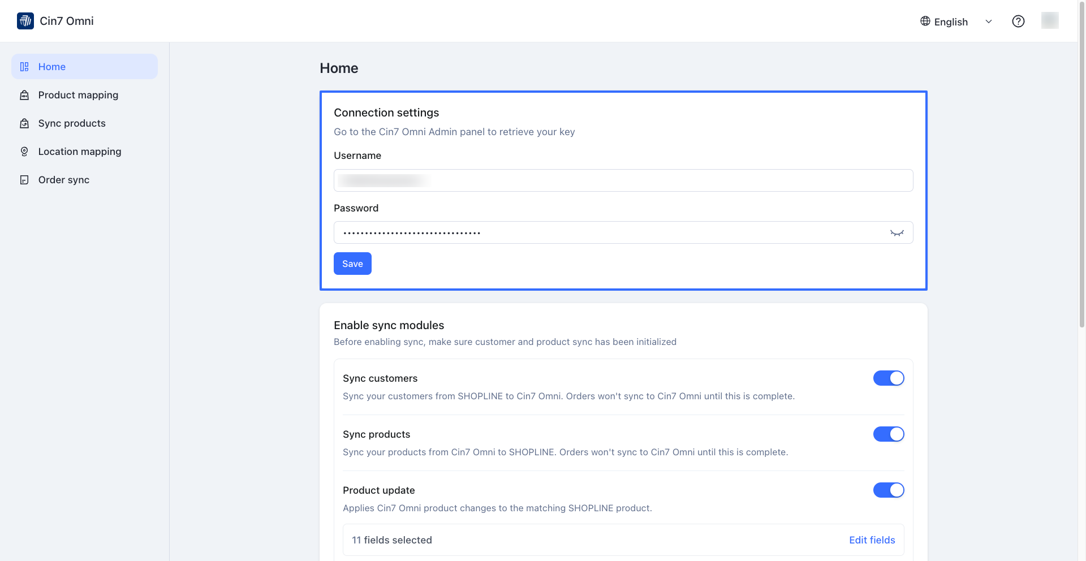The width and height of the screenshot is (1086, 561).
Task: Click the page vertical scrollbar
Action: 1082,164
